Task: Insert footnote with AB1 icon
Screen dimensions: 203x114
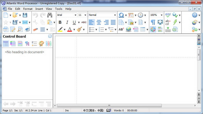Action: 121,29
